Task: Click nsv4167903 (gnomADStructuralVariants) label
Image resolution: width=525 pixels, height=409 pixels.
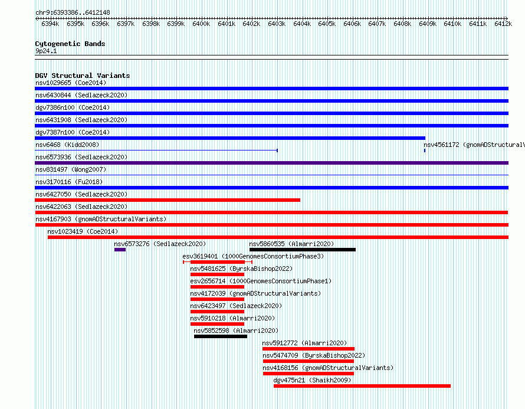Action: coord(101,219)
